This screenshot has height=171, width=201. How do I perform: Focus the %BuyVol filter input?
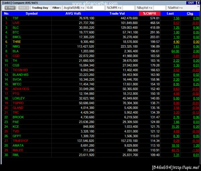tap(159, 8)
